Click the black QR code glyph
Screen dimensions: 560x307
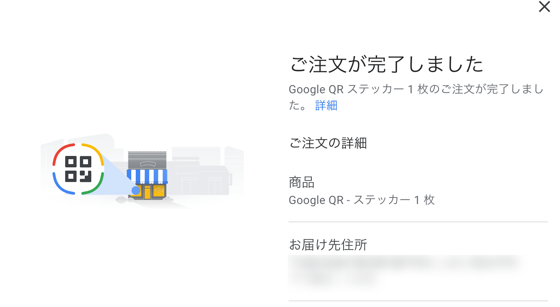pyautogui.click(x=78, y=169)
